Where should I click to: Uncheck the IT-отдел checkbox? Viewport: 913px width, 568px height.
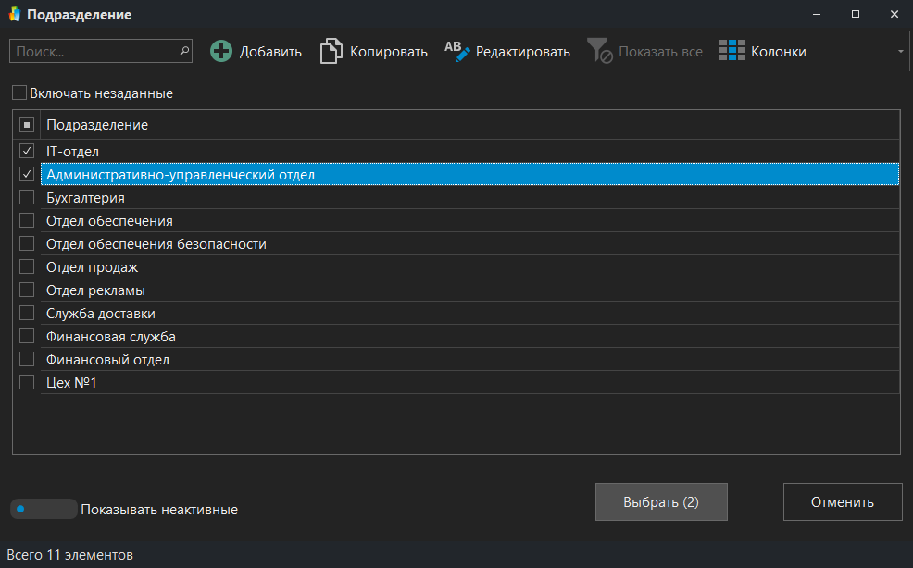tap(27, 151)
